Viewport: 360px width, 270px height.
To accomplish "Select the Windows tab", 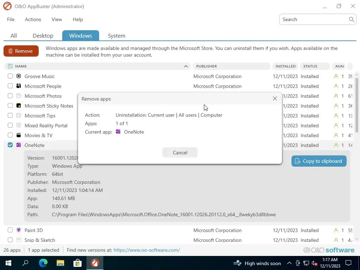I will coord(81,36).
